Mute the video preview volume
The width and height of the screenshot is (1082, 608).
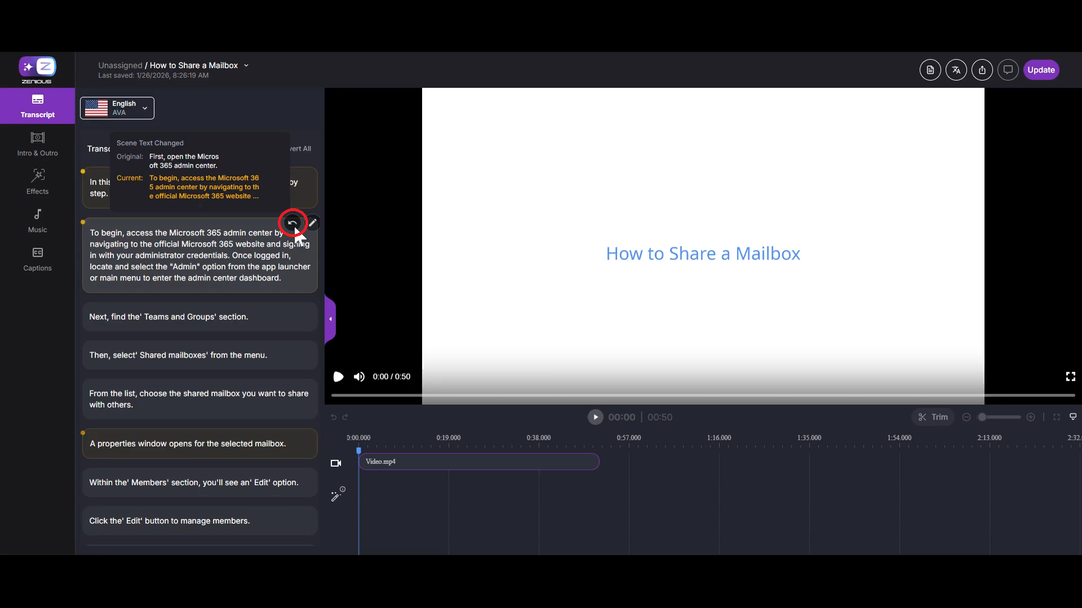(359, 377)
